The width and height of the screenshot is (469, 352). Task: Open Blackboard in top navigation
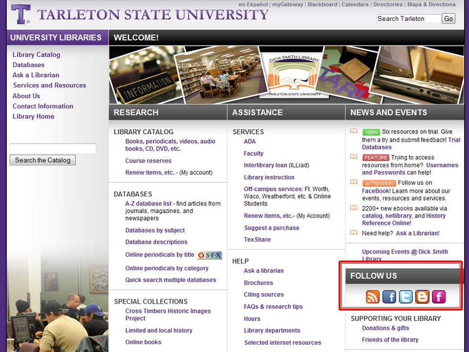click(322, 4)
